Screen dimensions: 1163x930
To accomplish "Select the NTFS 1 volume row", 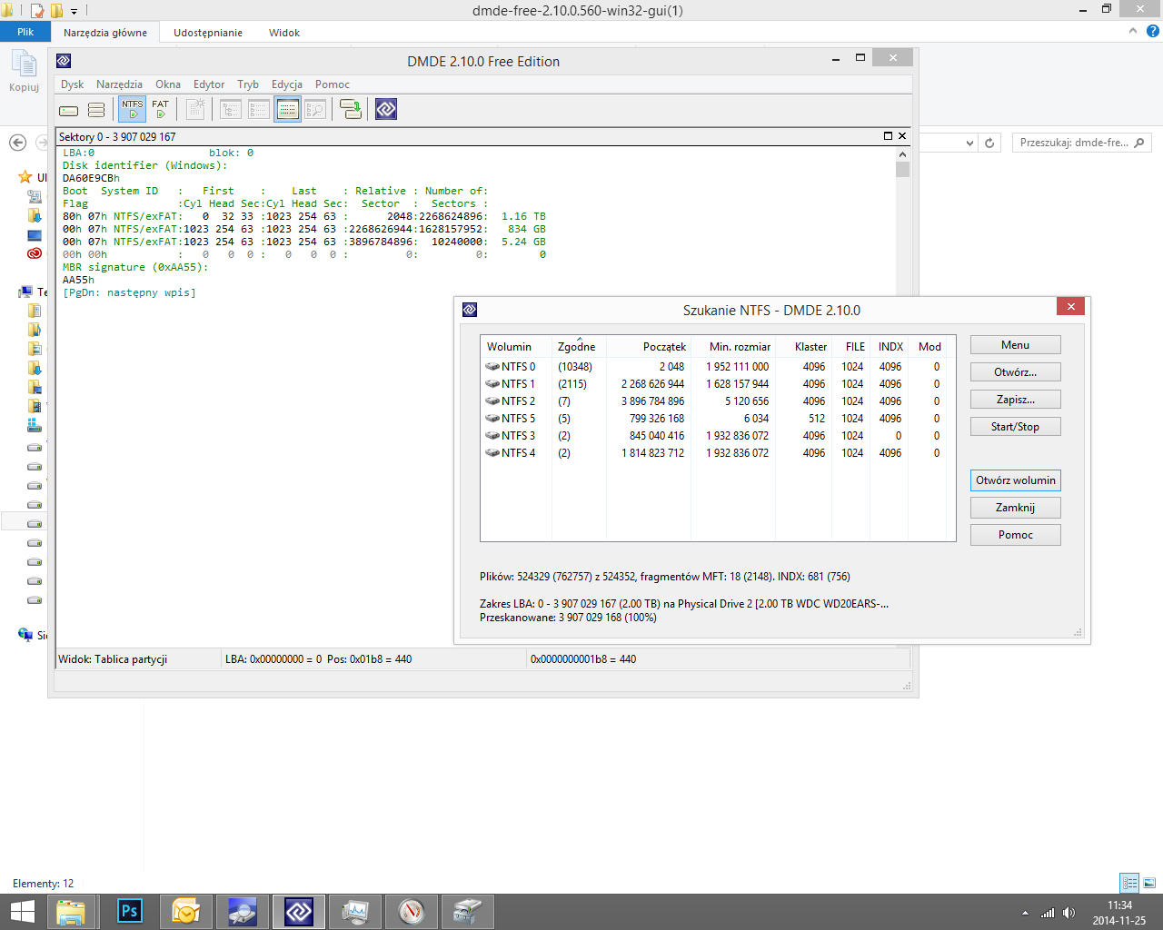I will [x=718, y=384].
